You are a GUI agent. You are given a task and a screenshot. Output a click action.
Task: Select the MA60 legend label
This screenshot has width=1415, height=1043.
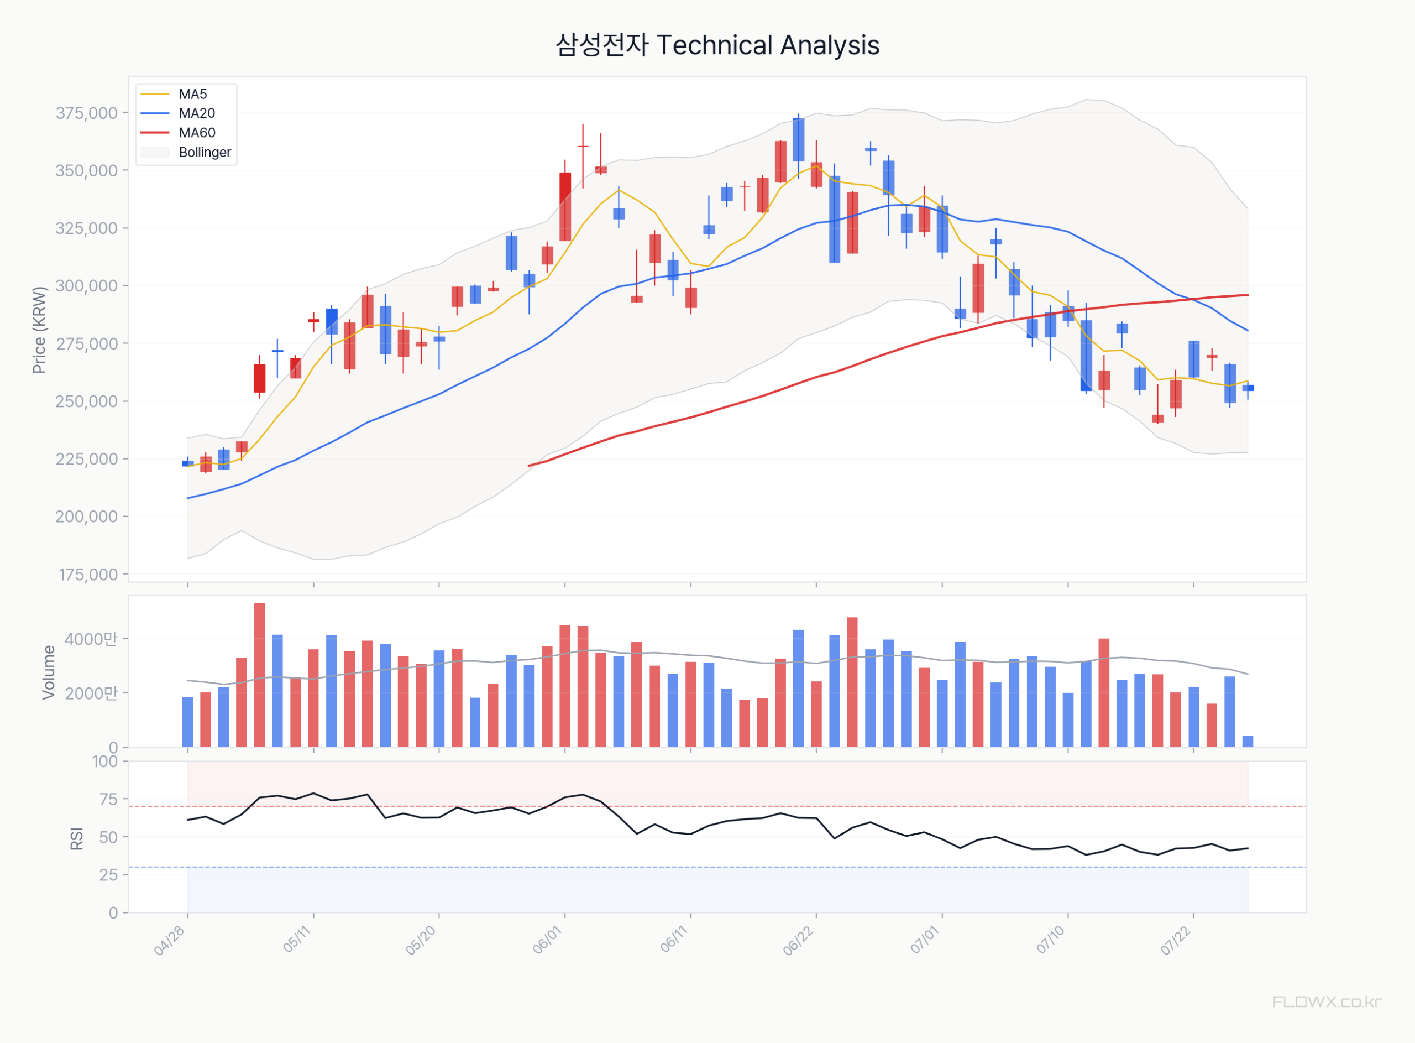[x=197, y=133]
